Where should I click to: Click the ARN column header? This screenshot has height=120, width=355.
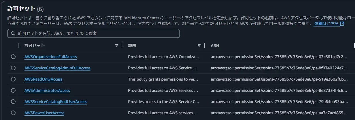(x=215, y=45)
